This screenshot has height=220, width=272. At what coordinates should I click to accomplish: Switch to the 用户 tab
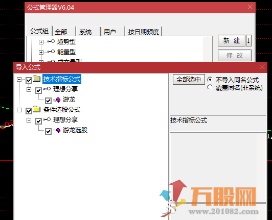(113, 32)
